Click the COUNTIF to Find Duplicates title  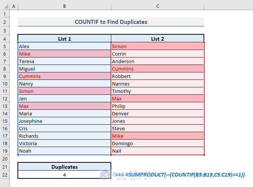click(111, 22)
